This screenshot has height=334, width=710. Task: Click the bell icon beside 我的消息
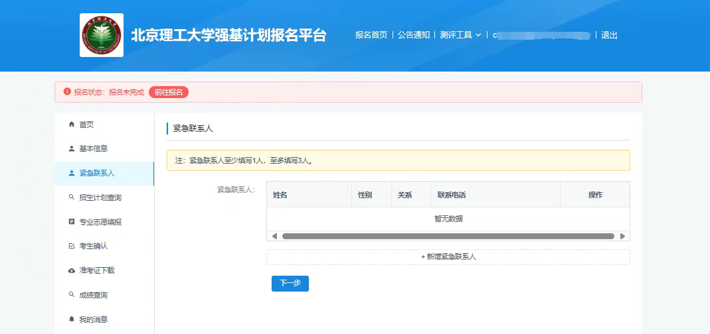tap(72, 319)
